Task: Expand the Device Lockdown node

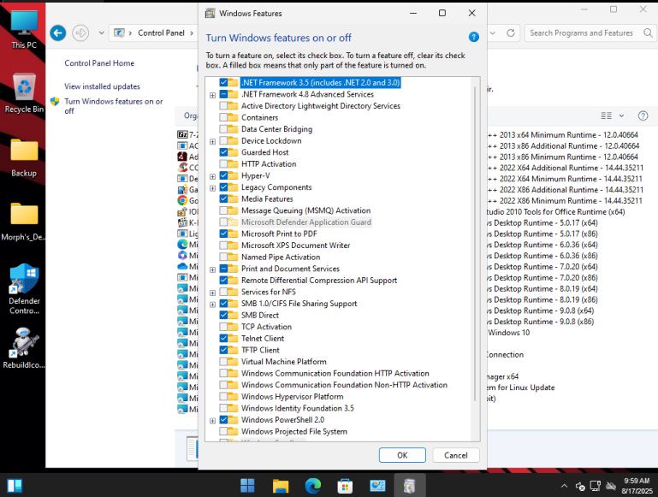Action: 212,142
